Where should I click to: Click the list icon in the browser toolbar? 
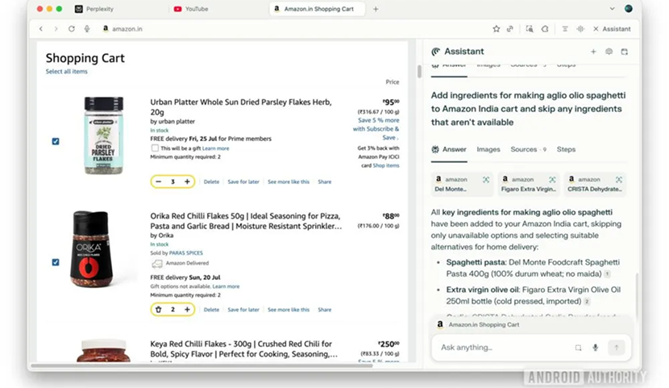(565, 29)
